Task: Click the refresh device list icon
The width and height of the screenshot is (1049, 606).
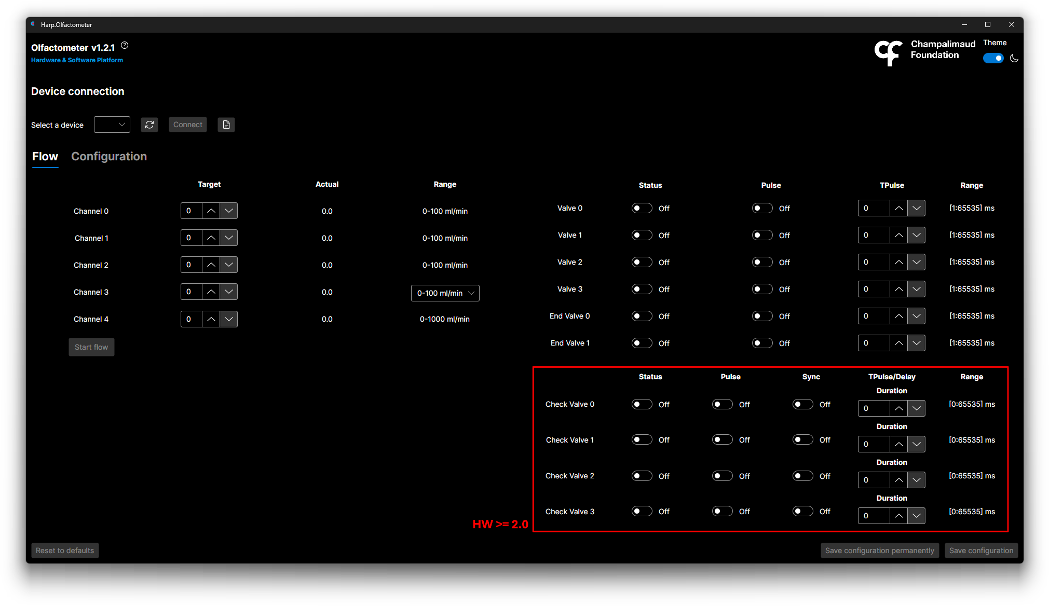Action: coord(149,125)
